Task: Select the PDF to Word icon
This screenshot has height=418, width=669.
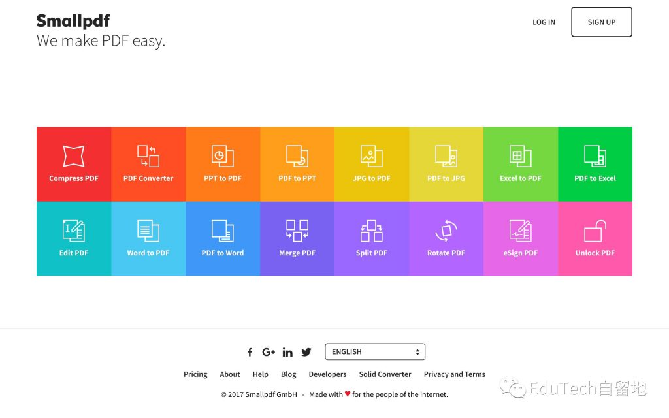Action: [x=223, y=231]
